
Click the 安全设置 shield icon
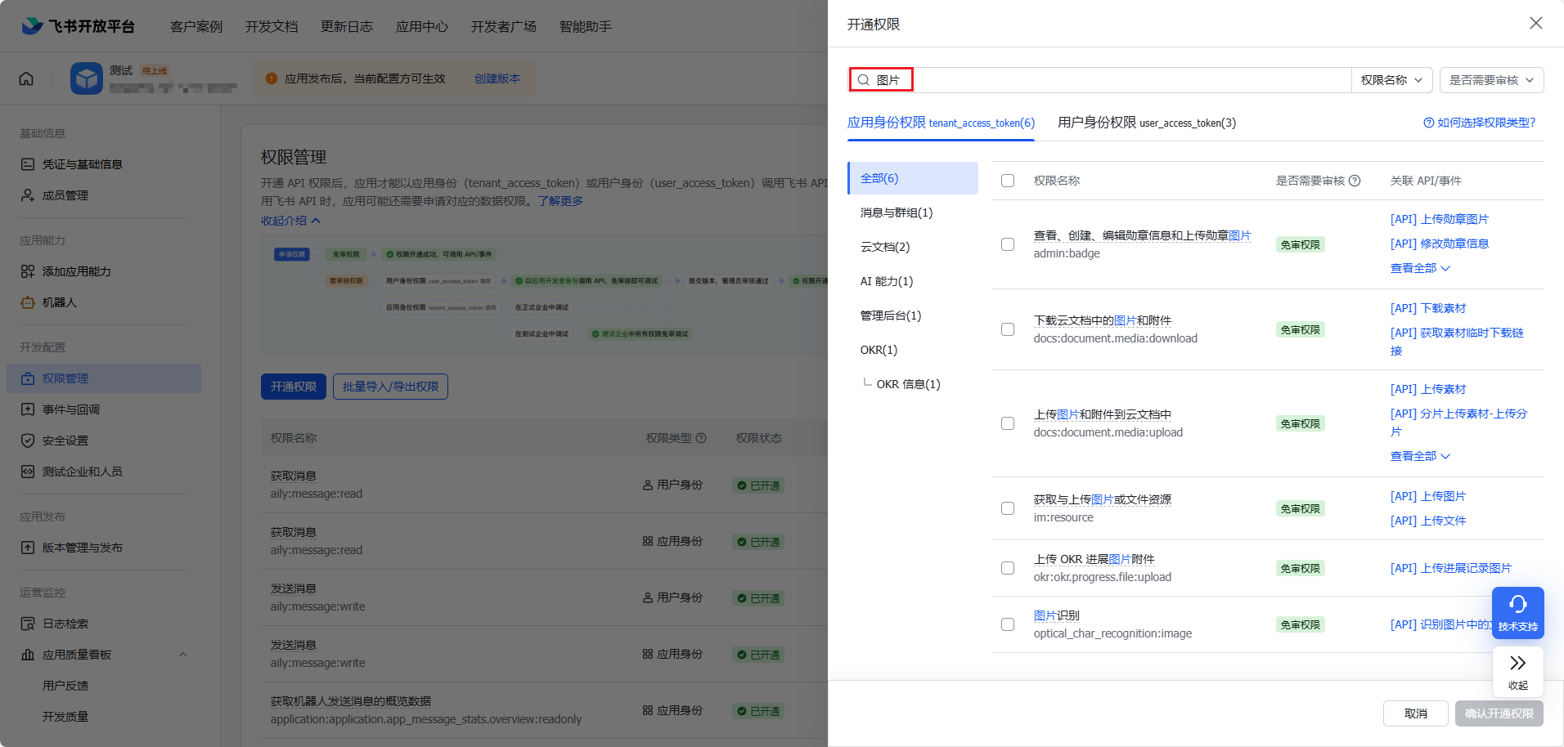pyautogui.click(x=27, y=440)
